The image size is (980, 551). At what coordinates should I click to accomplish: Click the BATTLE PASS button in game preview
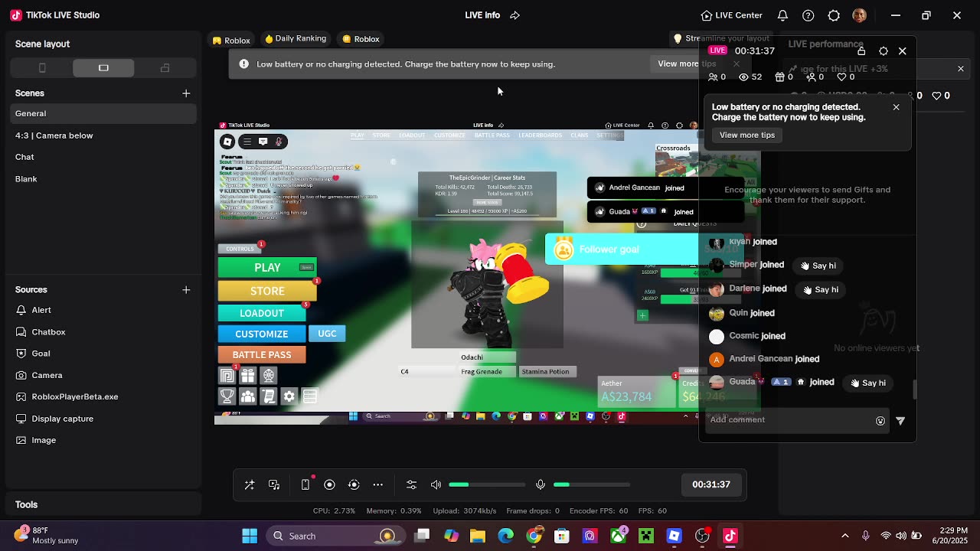click(262, 355)
